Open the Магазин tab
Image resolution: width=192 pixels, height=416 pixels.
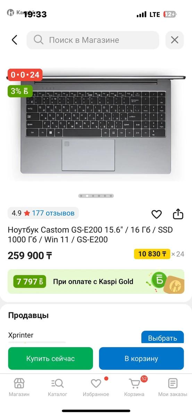coord(19,387)
